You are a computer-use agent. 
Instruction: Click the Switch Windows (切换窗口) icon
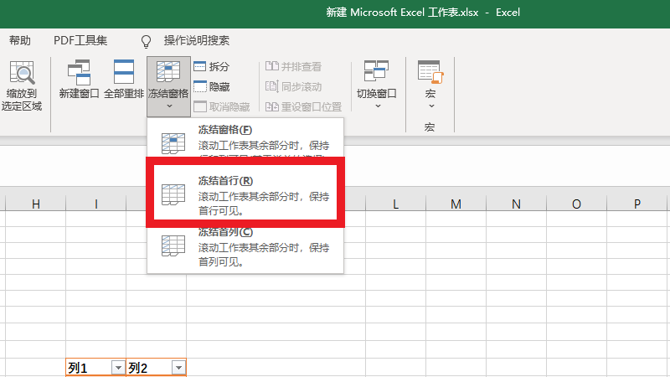point(376,74)
